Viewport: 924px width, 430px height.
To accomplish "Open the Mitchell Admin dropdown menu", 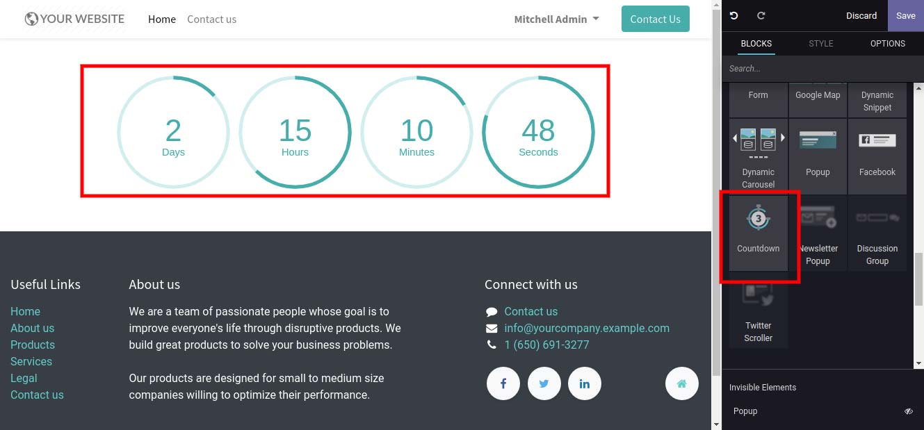I will (x=556, y=19).
